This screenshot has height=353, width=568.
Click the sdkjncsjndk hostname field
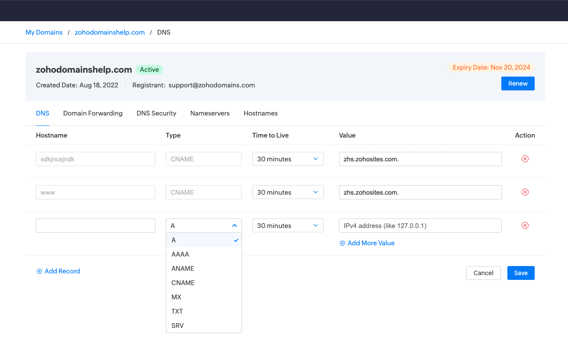tap(96, 159)
